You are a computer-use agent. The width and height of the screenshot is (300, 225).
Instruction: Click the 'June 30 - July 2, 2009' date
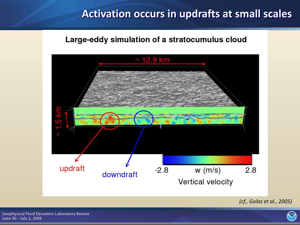(22, 218)
